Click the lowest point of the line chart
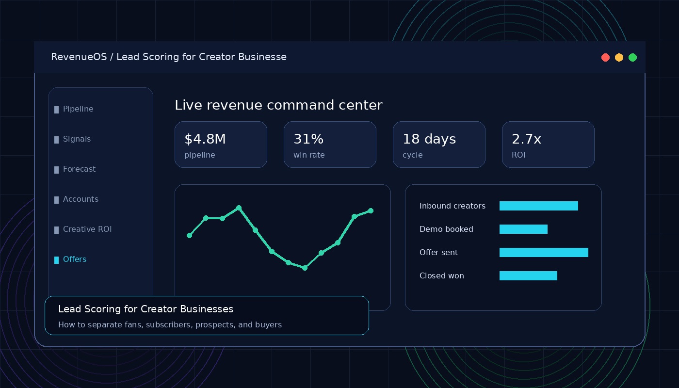 pos(305,268)
